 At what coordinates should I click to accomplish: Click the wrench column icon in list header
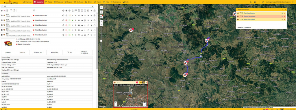click(91, 11)
